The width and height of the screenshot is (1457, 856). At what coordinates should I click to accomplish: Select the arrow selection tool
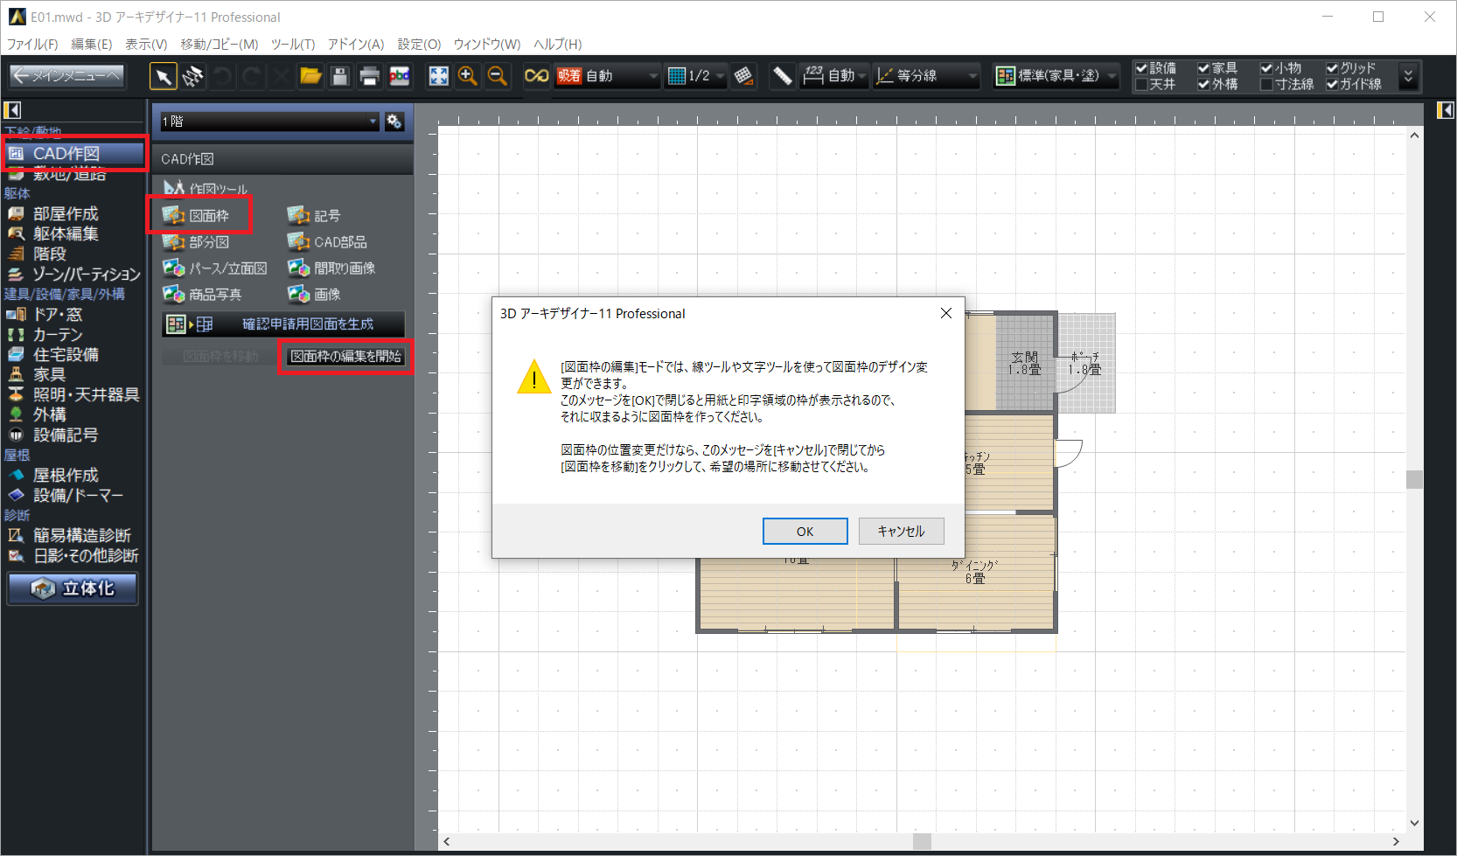tap(163, 77)
